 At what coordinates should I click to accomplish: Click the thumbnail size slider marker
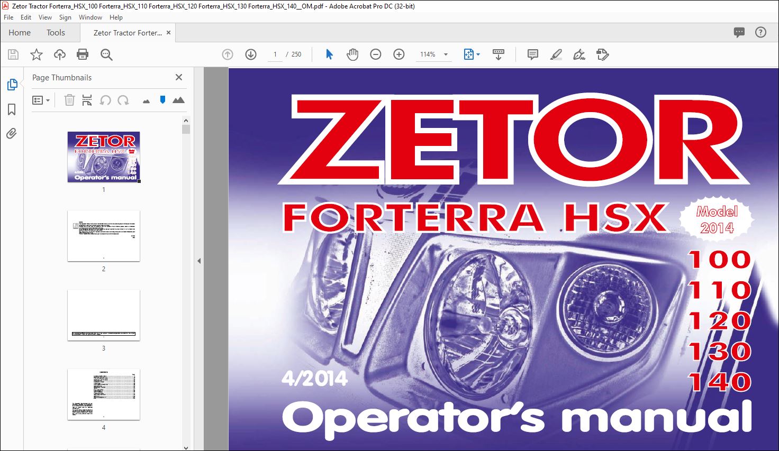click(x=162, y=99)
